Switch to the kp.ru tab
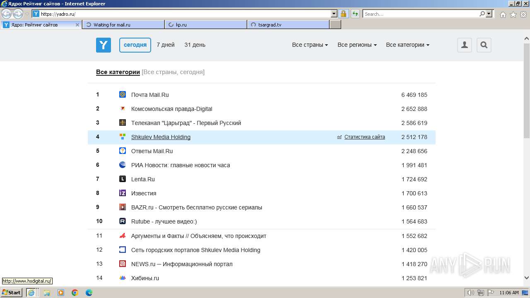 click(206, 25)
